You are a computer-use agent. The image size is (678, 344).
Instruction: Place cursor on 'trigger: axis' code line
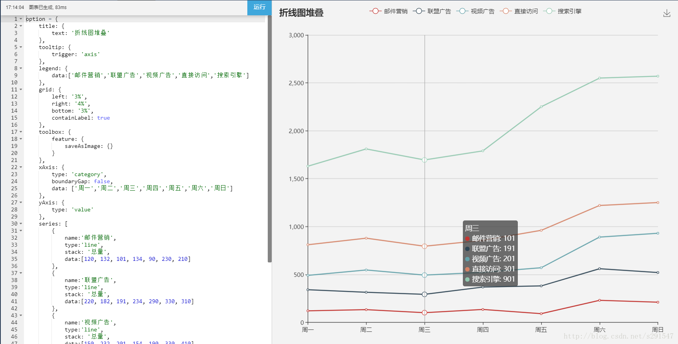point(76,54)
